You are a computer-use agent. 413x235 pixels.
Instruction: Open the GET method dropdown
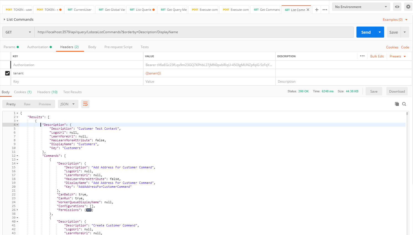[x=18, y=32]
